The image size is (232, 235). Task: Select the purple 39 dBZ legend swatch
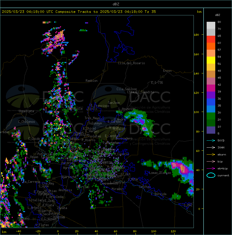tap(211, 95)
